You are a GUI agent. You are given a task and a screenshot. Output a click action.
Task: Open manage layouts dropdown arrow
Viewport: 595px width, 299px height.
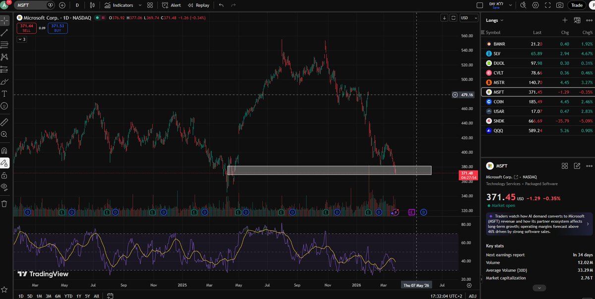pos(509,5)
